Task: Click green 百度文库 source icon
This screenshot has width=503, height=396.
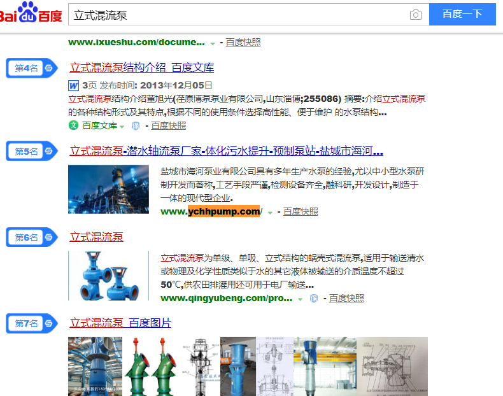Action: tap(73, 125)
